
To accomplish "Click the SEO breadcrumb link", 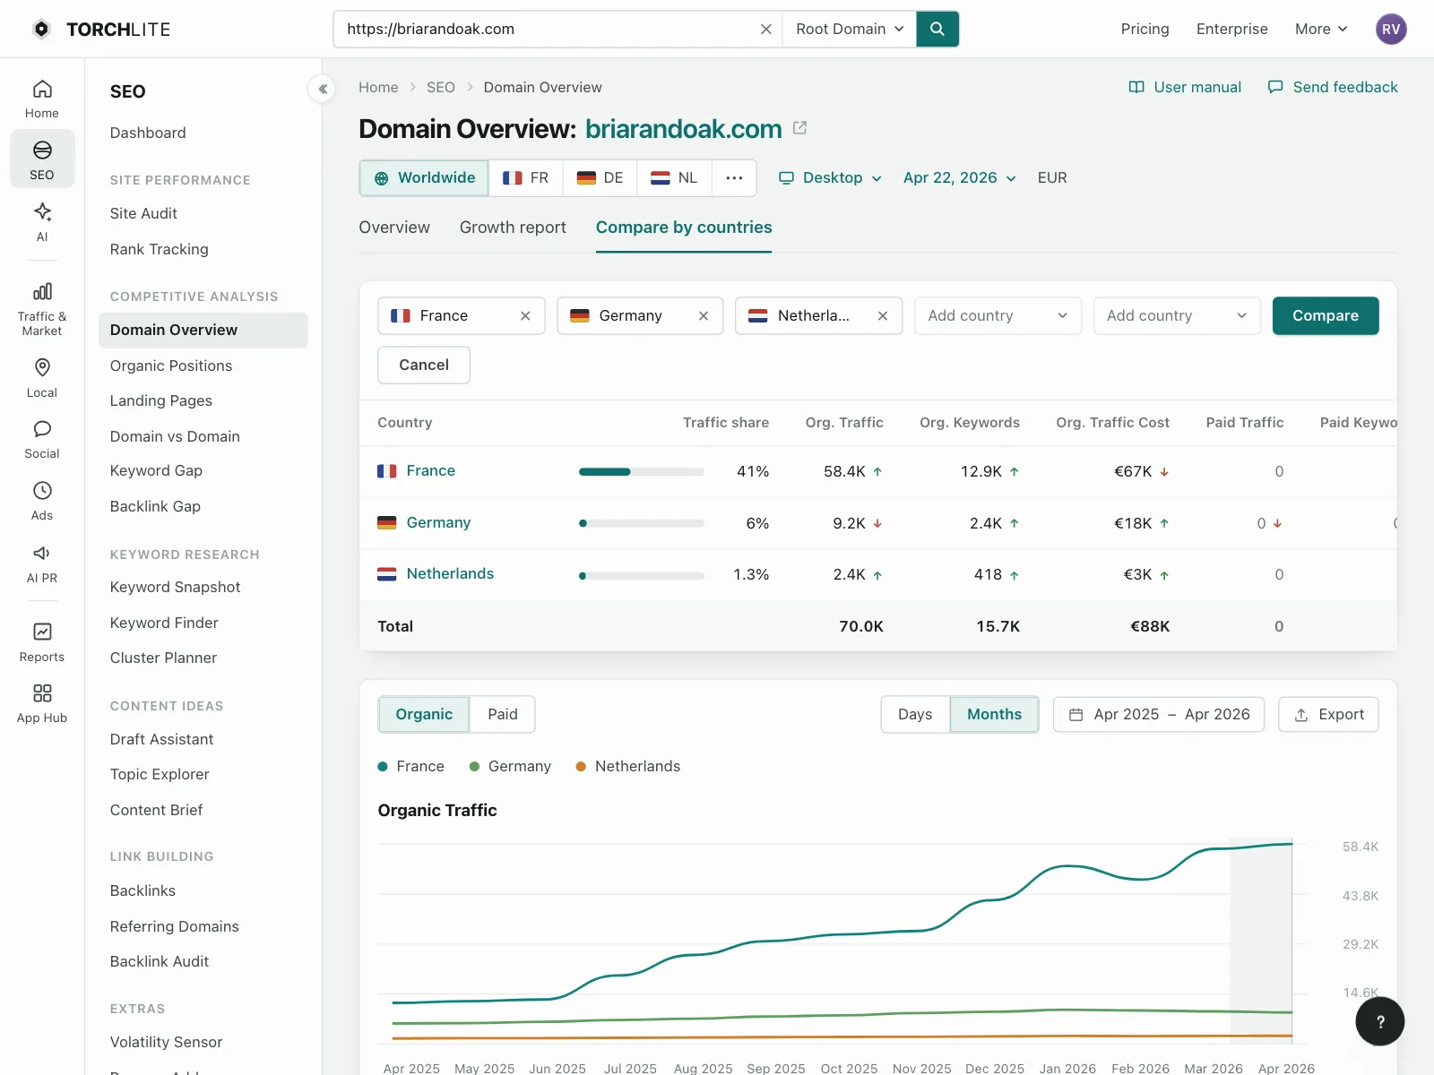I will coord(440,87).
